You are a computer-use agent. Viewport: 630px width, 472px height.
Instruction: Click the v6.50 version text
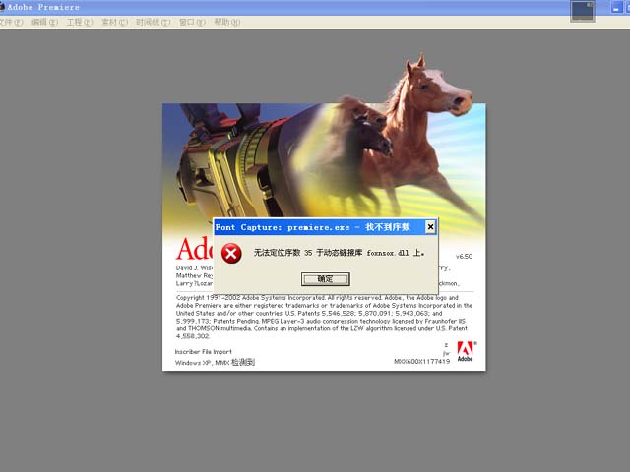464,256
